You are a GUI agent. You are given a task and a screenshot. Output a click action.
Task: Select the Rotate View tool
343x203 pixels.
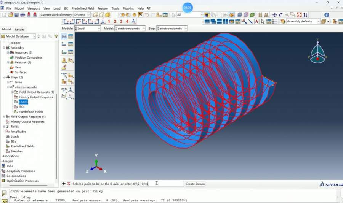pos(281,15)
